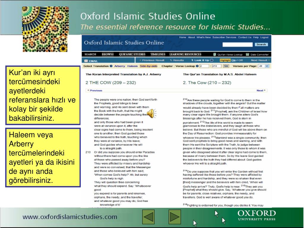304x228 pixels.
Task: Turn highlighting On
Action: 233,60
